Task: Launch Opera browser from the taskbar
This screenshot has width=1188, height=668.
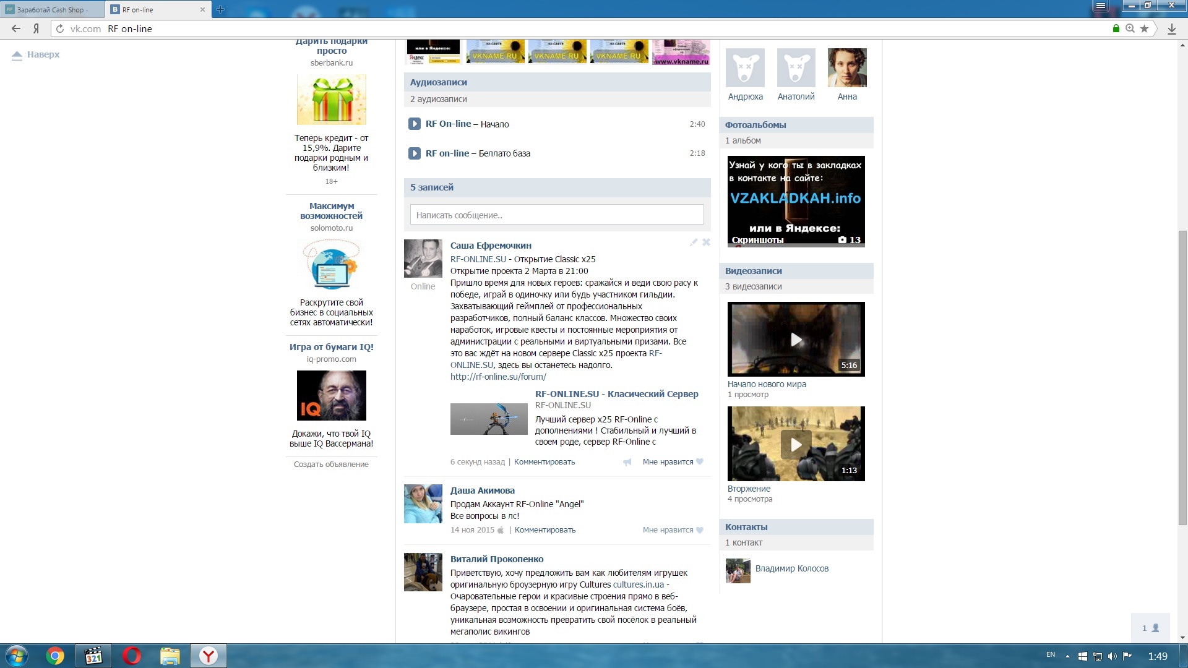Action: [132, 656]
